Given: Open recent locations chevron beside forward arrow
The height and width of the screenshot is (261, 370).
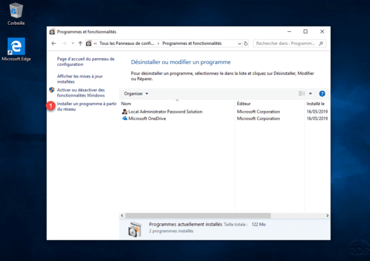Looking at the screenshot, I should [x=73, y=43].
